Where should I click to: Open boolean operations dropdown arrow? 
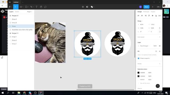pyautogui.click(x=94, y=7)
